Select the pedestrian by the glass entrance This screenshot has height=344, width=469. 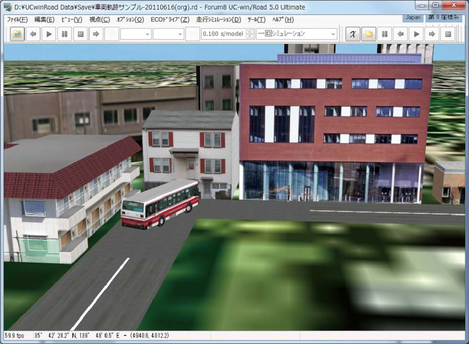pyautogui.click(x=289, y=193)
